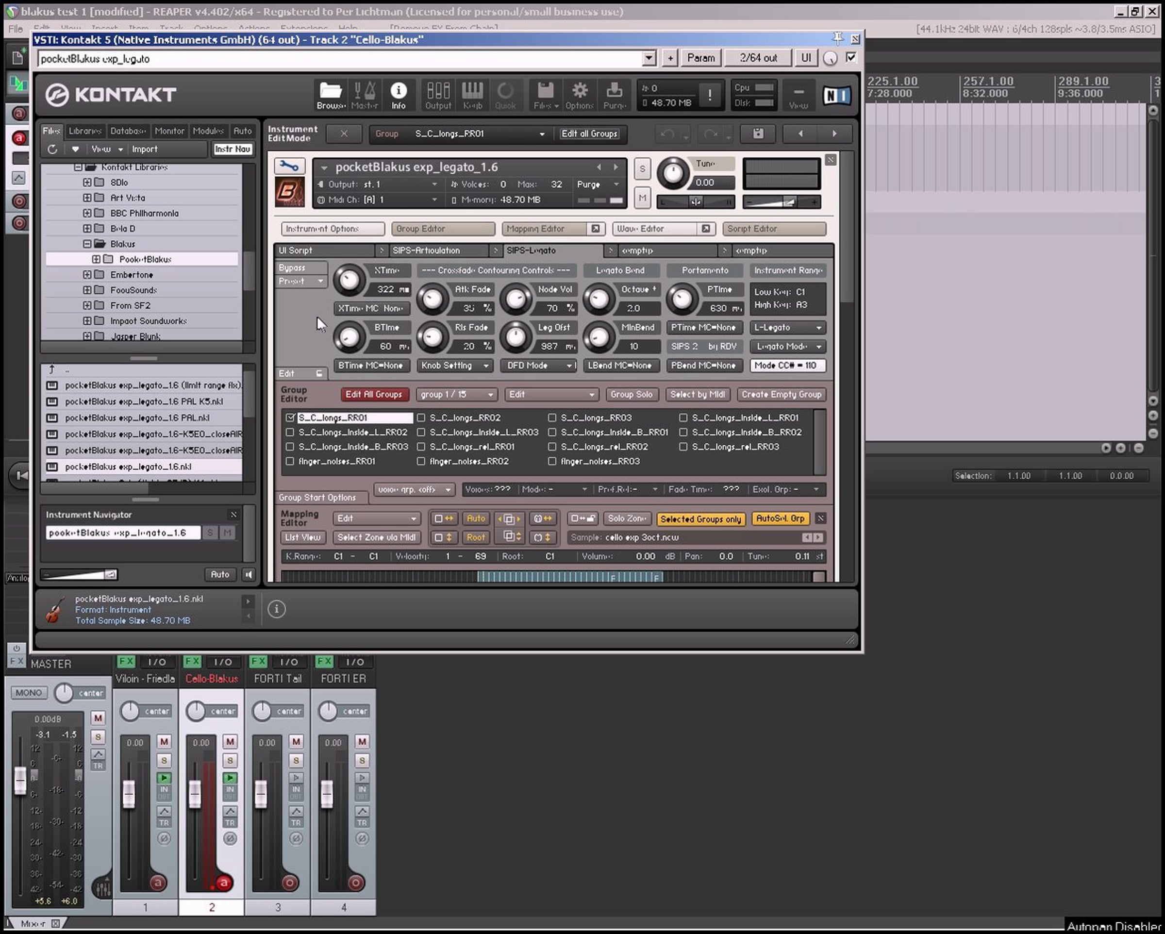Open the Kontakt Output mixer icon
1165x934 pixels.
[x=438, y=96]
